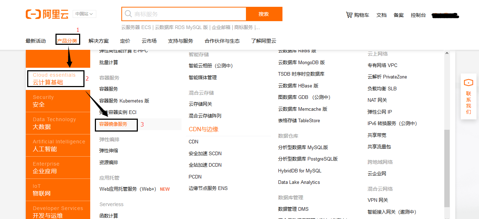Screen dimensions: 479x219
Task: Open Data Lake Analytics
Action: point(299,182)
